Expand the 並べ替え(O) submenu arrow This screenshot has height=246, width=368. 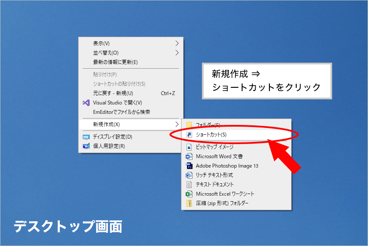177,53
